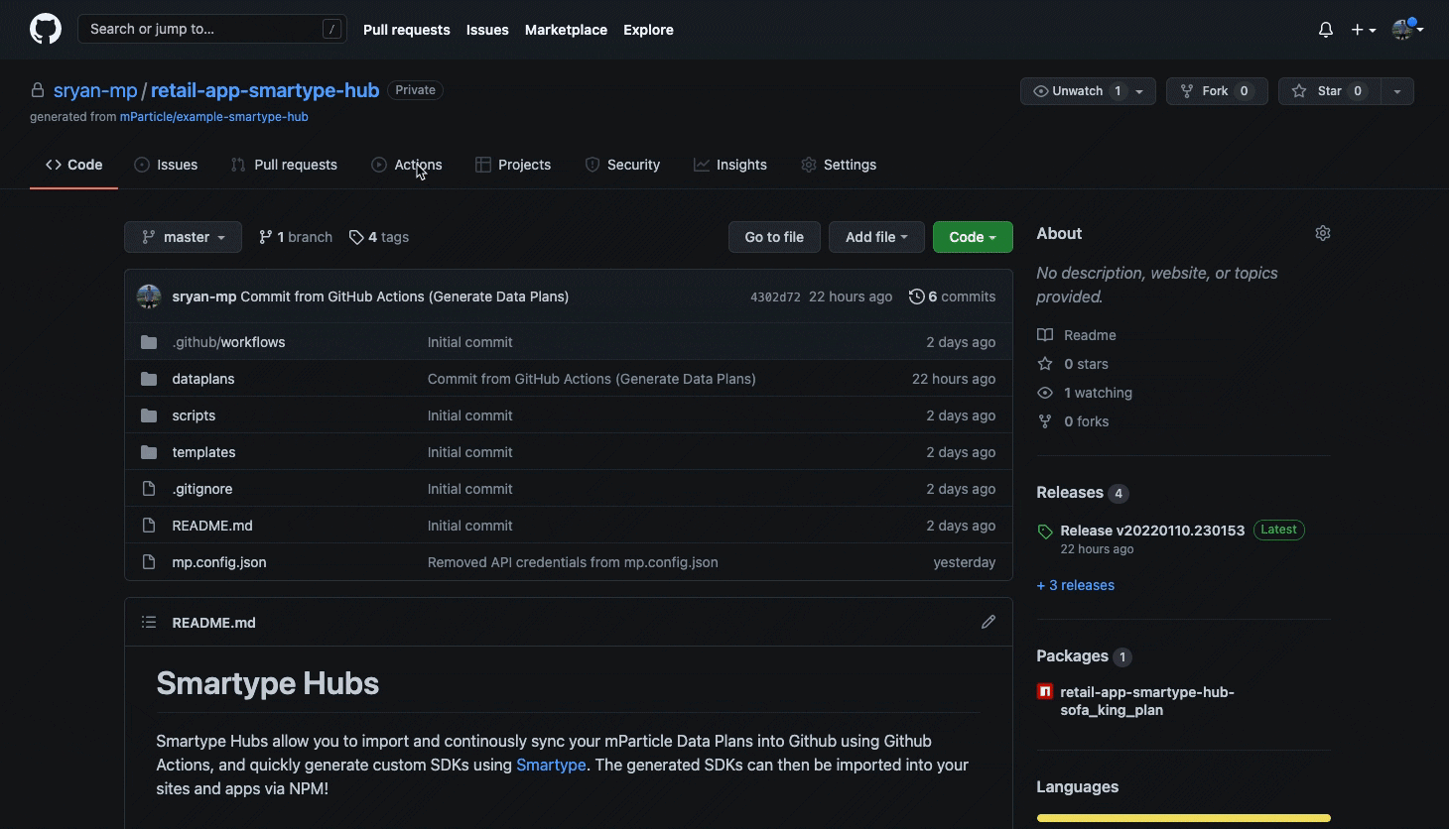
Task: Open the notifications bell icon
Action: (x=1326, y=30)
